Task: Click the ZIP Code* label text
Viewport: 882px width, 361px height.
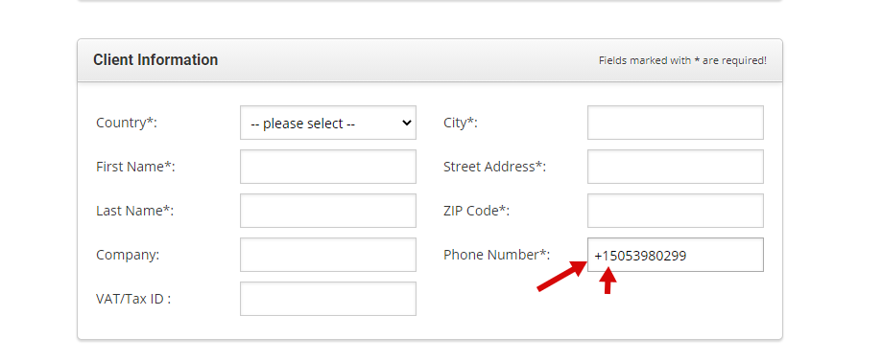Action: pos(476,211)
